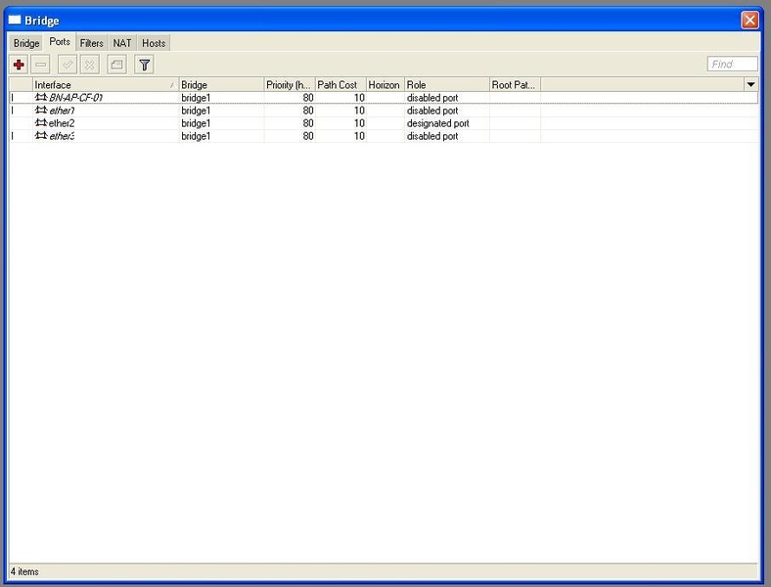Open the filter funnel button
771x587 pixels.
[144, 65]
